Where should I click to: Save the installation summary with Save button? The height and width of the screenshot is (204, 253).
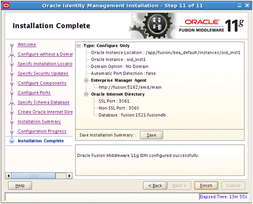(151, 135)
